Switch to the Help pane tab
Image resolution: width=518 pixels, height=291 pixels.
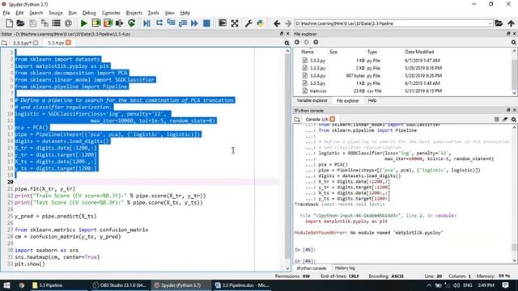tap(372, 100)
